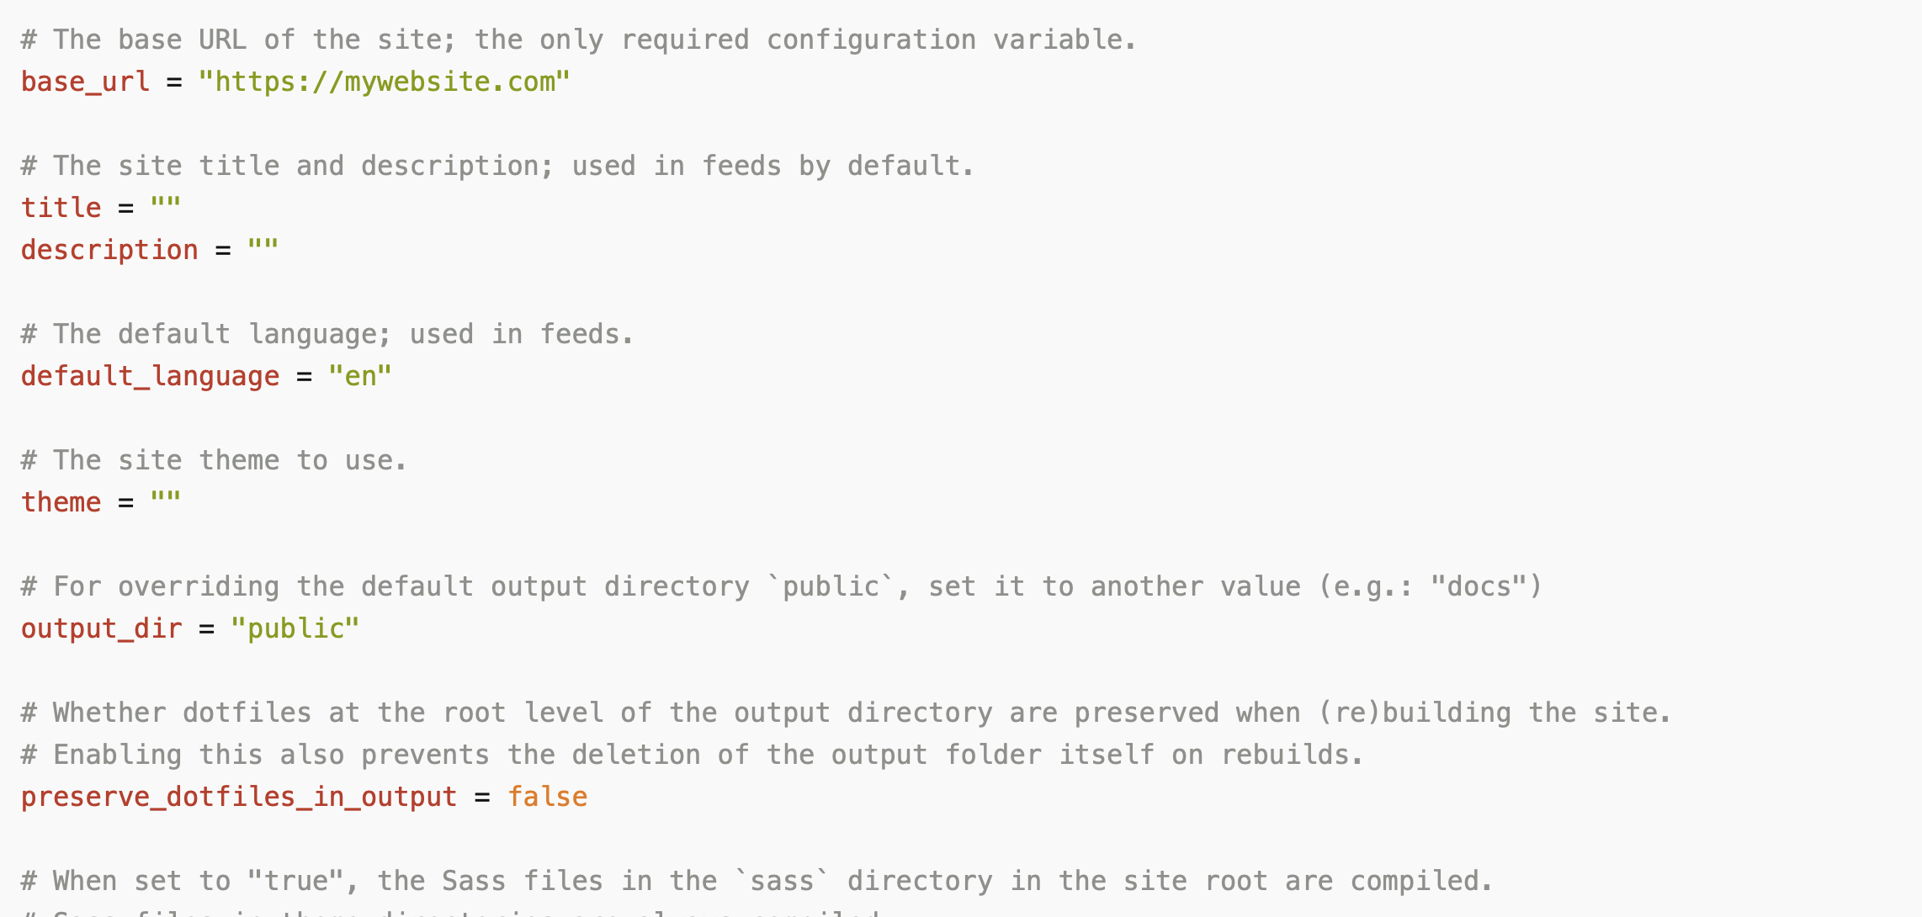Place cursor in empty description string
This screenshot has width=1922, height=917.
[263, 249]
